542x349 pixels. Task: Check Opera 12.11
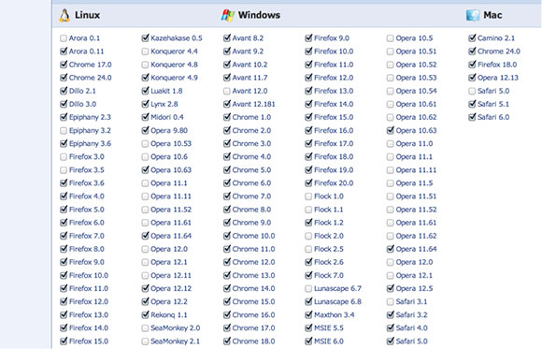tap(145, 275)
